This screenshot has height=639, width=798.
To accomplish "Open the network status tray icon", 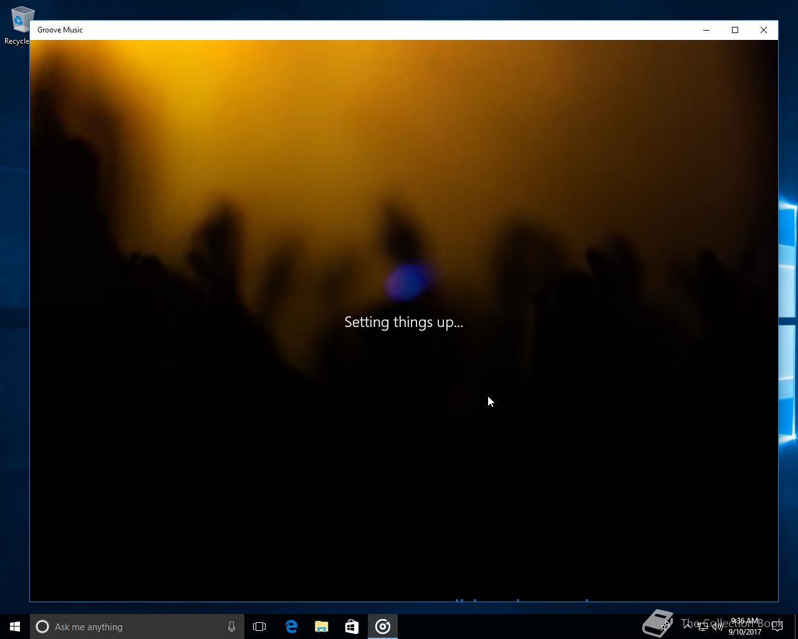I will point(702,627).
